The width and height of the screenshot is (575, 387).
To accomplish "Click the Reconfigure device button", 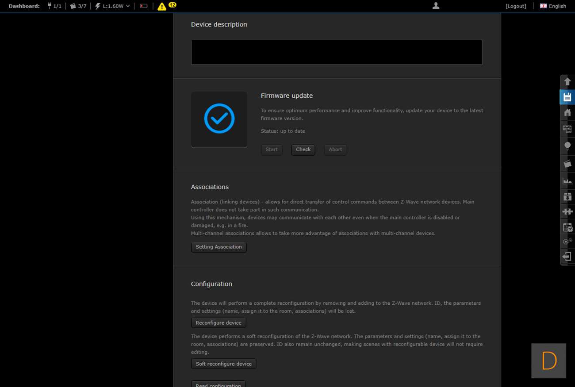I will pos(218,323).
